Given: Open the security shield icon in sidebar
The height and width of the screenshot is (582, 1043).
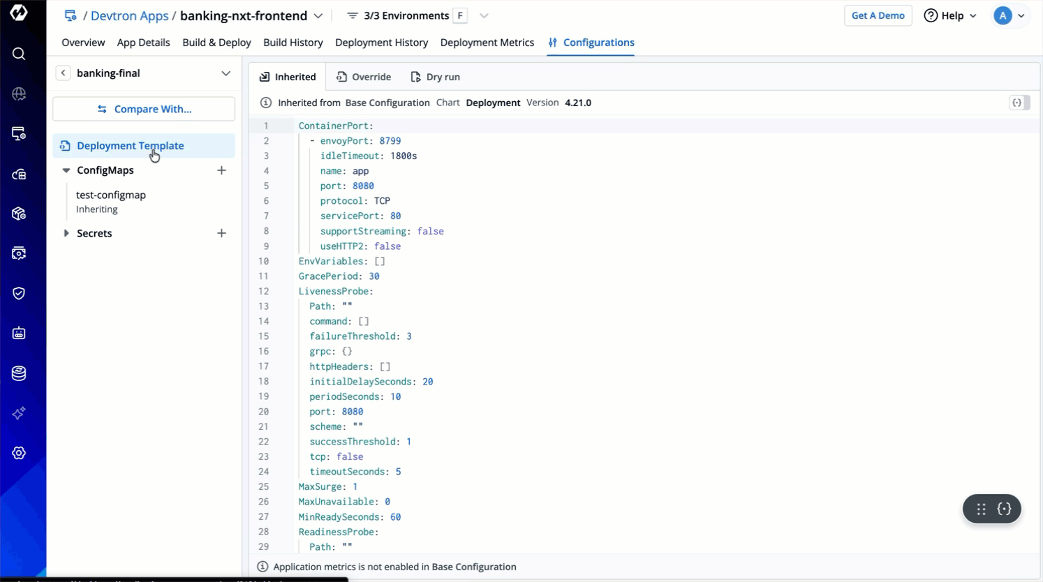Looking at the screenshot, I should coord(19,293).
